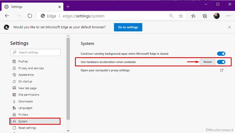Image resolution: width=235 pixels, height=133 pixels.
Task: Open a new tab with the plus icon
Action: [x=68, y=6]
